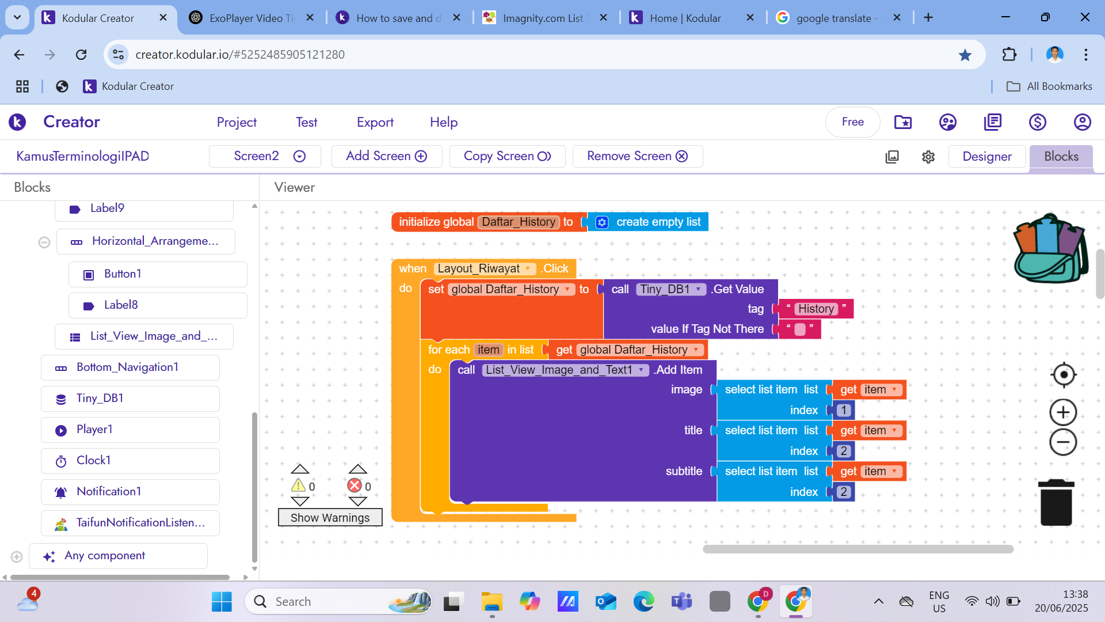Click the blocks palette vertical scrollbar

pos(254,487)
